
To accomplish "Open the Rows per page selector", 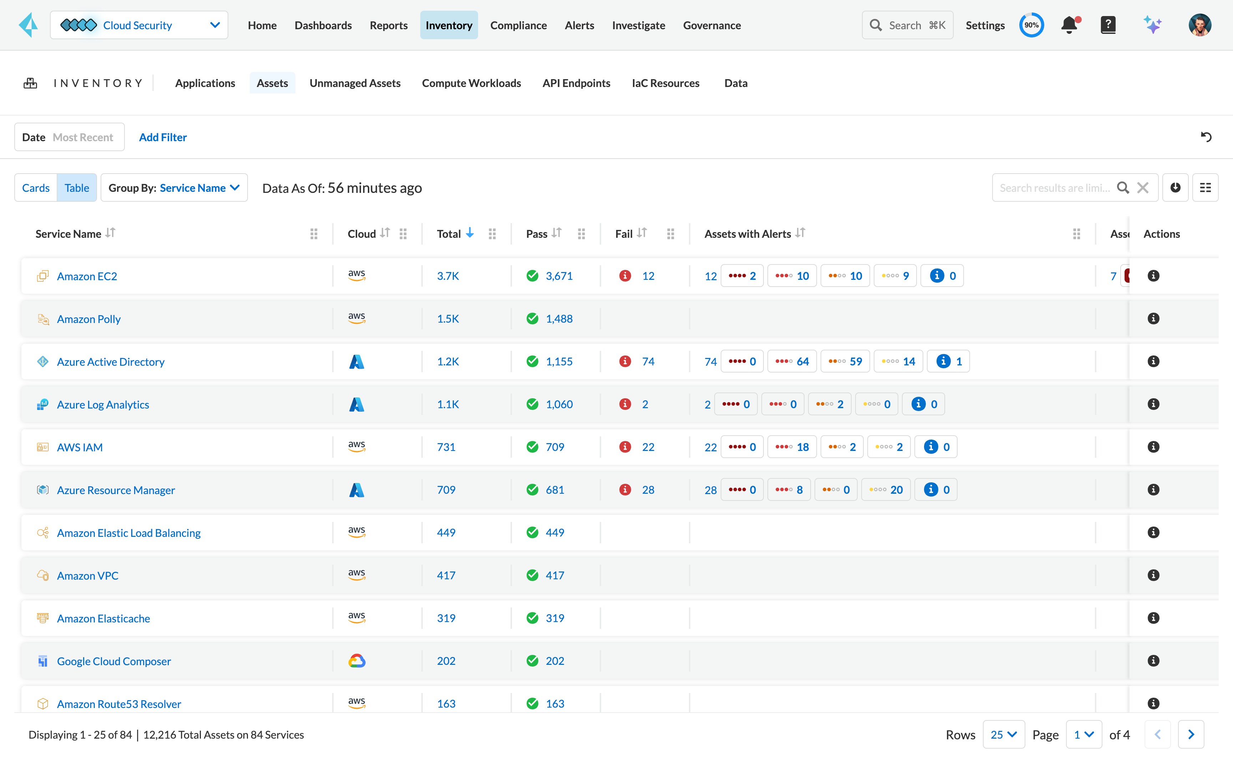I will click(x=1003, y=734).
